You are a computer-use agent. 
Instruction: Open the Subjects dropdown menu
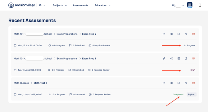pos(60,5)
